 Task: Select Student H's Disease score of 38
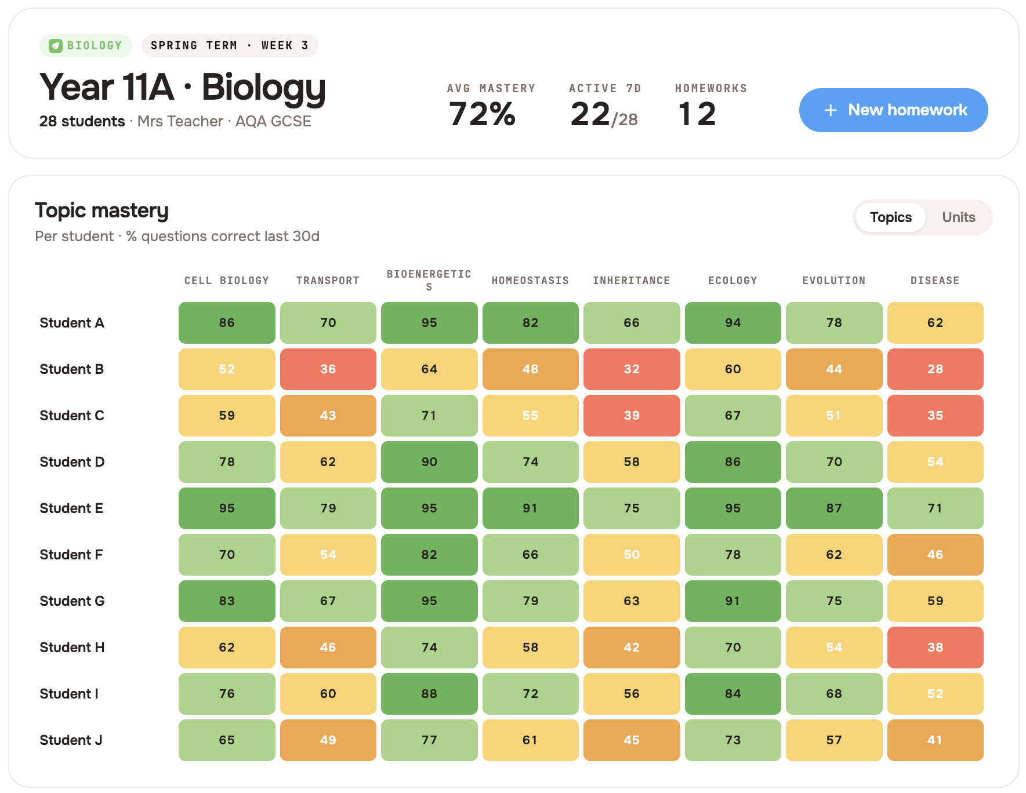[x=935, y=648]
